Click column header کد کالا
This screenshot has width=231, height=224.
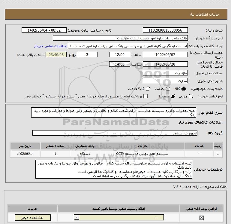pyautogui.click(x=199, y=146)
